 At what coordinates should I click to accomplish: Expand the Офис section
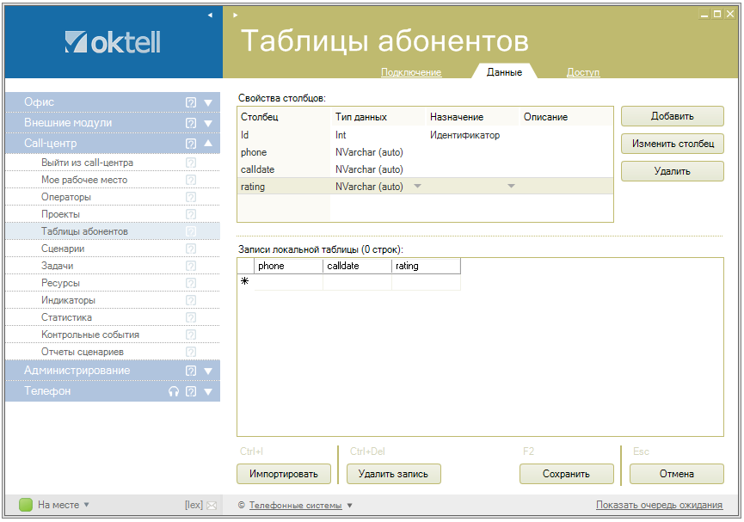pos(208,102)
